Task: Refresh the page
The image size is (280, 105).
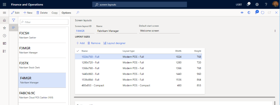Action: click(x=262, y=13)
